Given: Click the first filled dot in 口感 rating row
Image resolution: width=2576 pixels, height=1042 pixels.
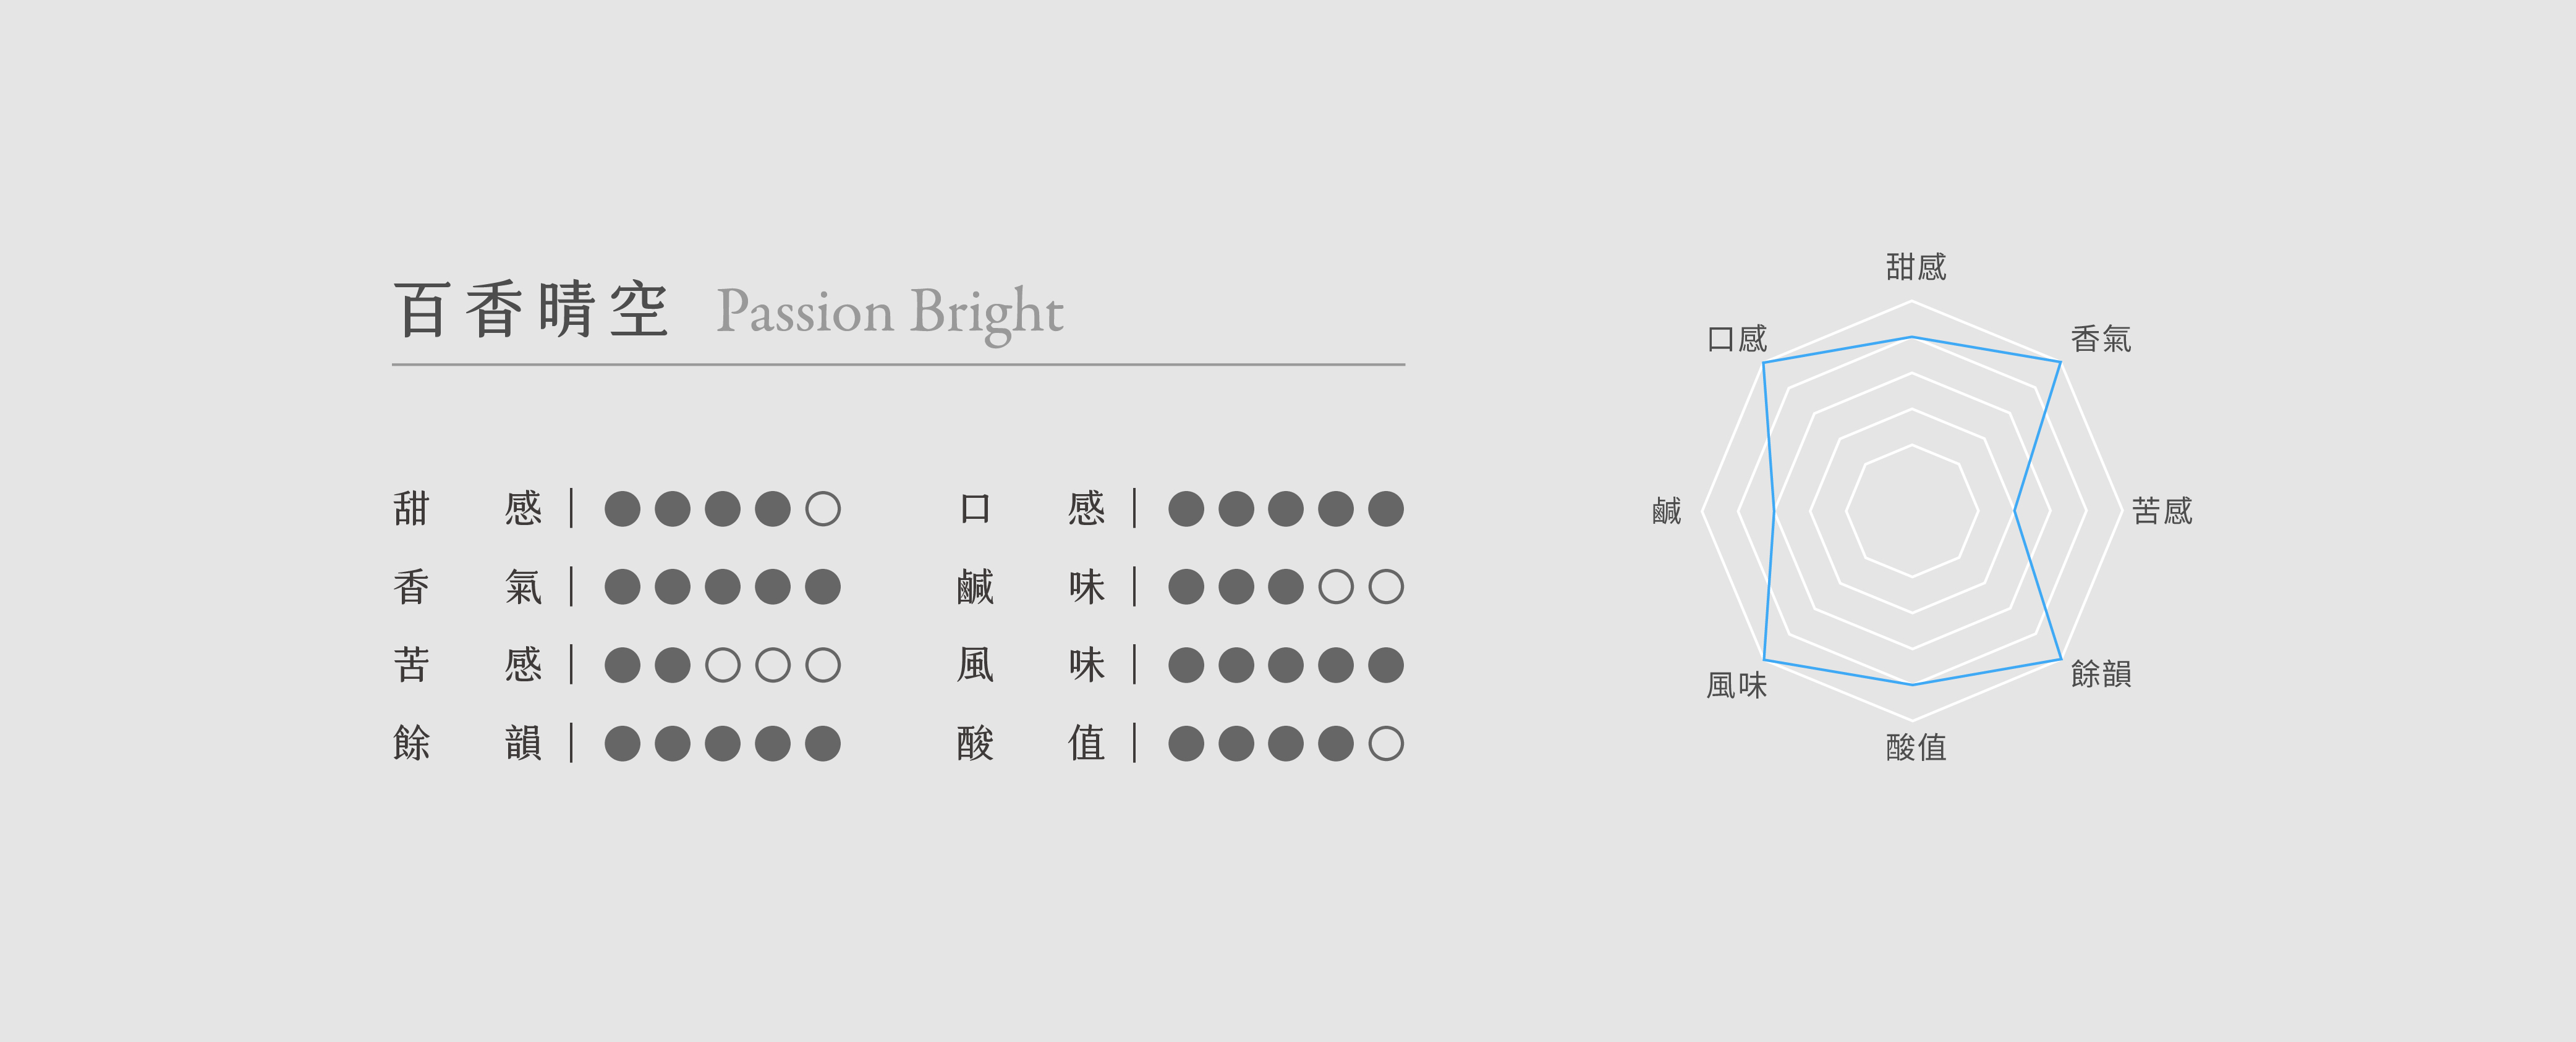Looking at the screenshot, I should pos(1186,508).
